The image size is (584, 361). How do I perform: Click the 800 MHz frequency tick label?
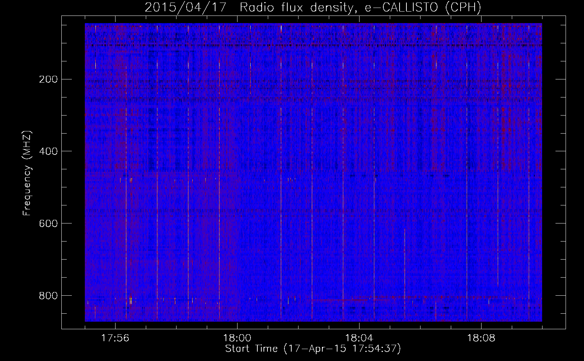[x=48, y=296]
